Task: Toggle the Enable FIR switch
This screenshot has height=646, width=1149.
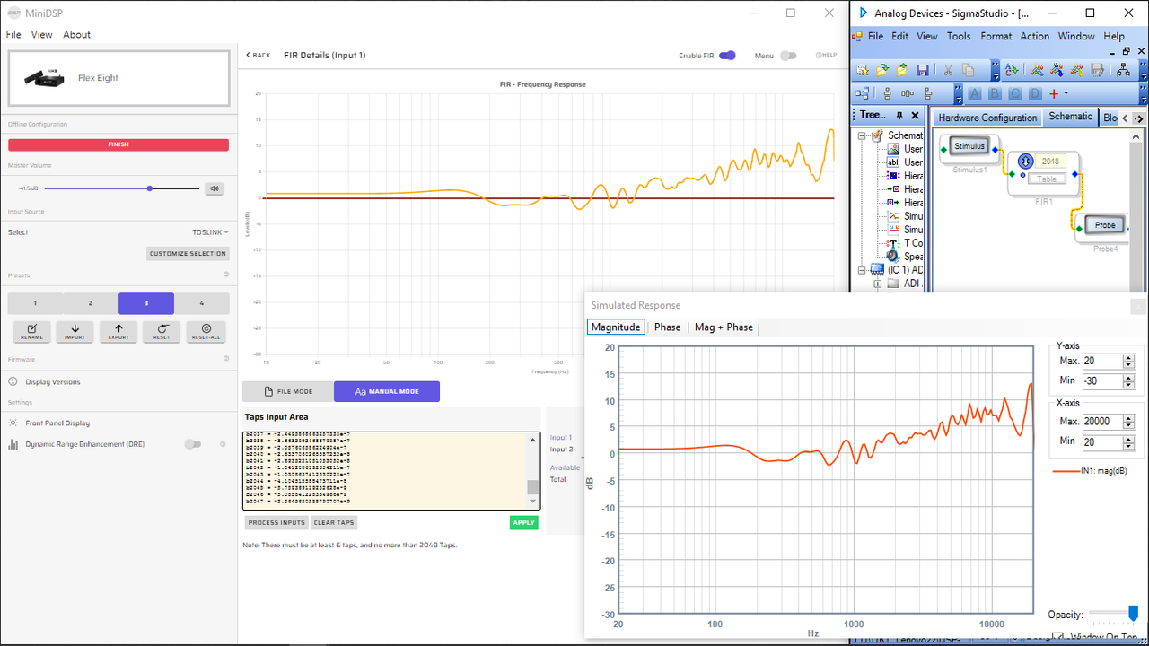Action: click(727, 56)
